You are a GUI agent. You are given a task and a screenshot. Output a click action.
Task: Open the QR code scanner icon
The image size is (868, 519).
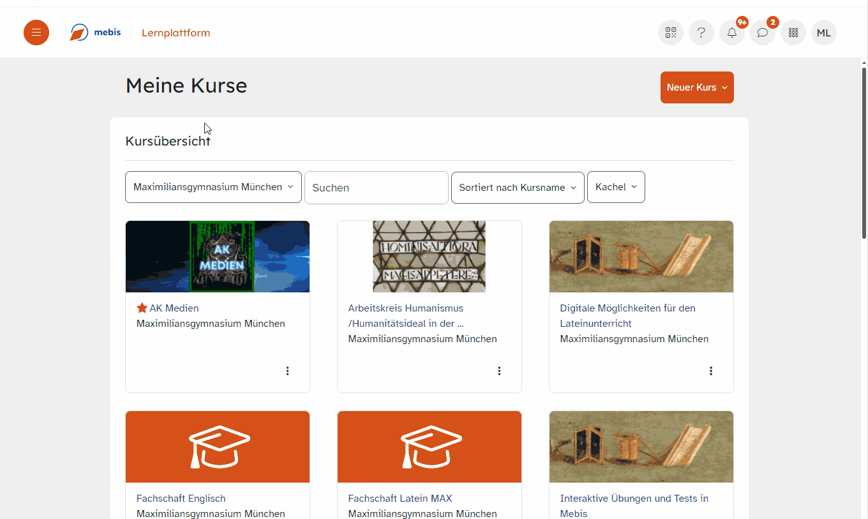point(671,33)
